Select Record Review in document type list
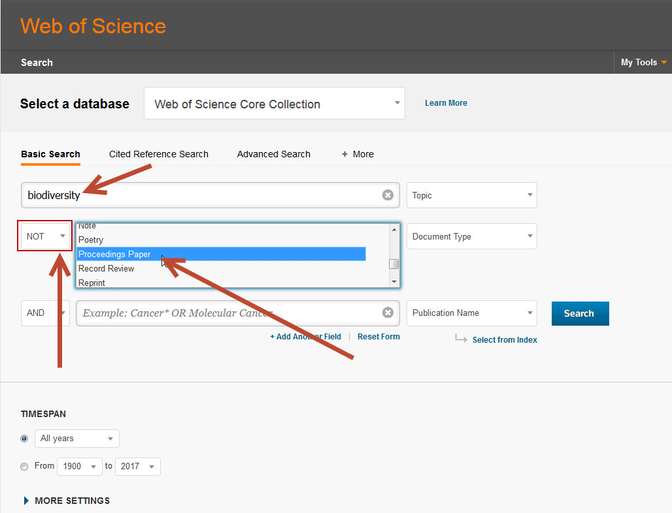The image size is (672, 513). [x=106, y=269]
